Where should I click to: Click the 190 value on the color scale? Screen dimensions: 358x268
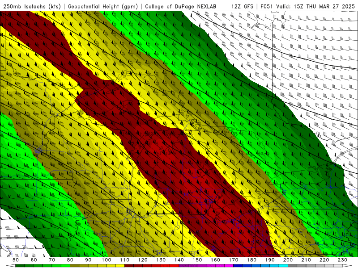pyautogui.click(x=270, y=260)
